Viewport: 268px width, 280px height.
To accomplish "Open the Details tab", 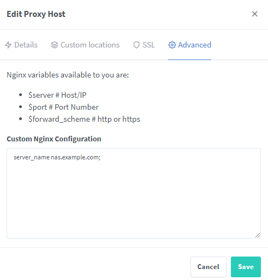I will click(21, 45).
